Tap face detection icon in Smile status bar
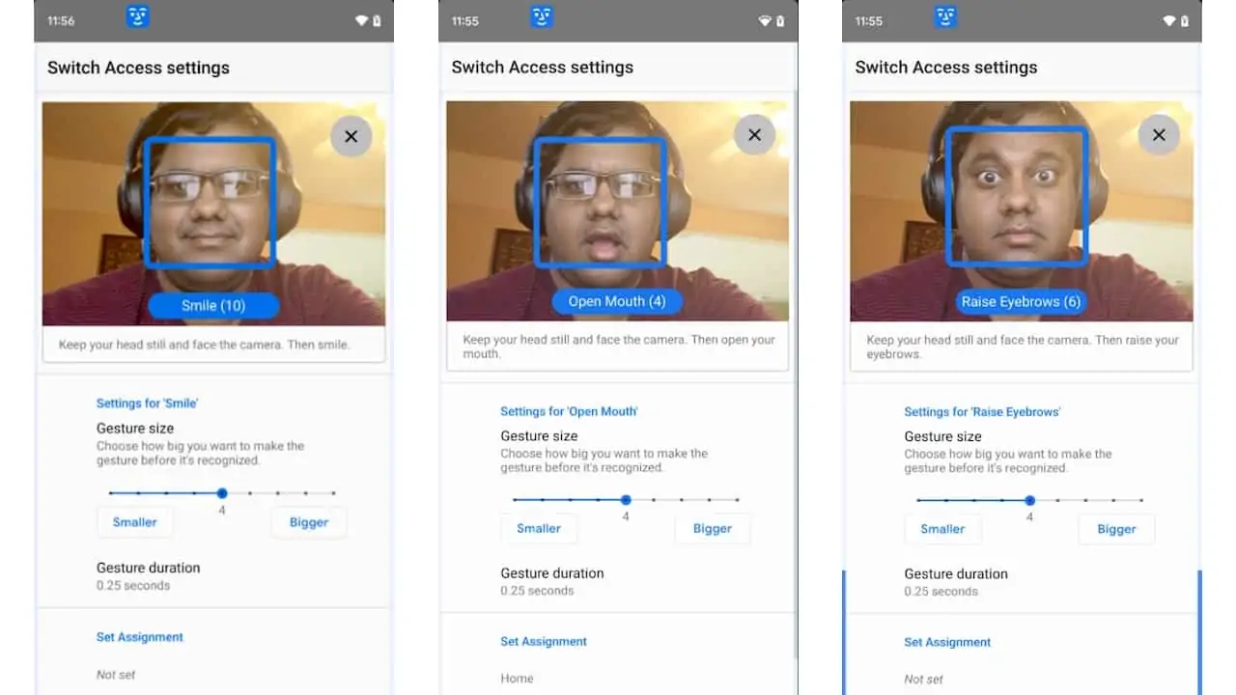 click(x=138, y=16)
